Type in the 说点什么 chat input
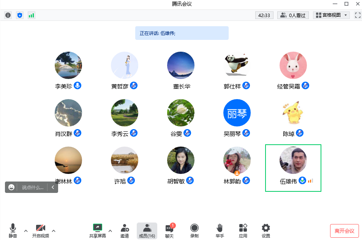362x240 pixels. coord(33,187)
